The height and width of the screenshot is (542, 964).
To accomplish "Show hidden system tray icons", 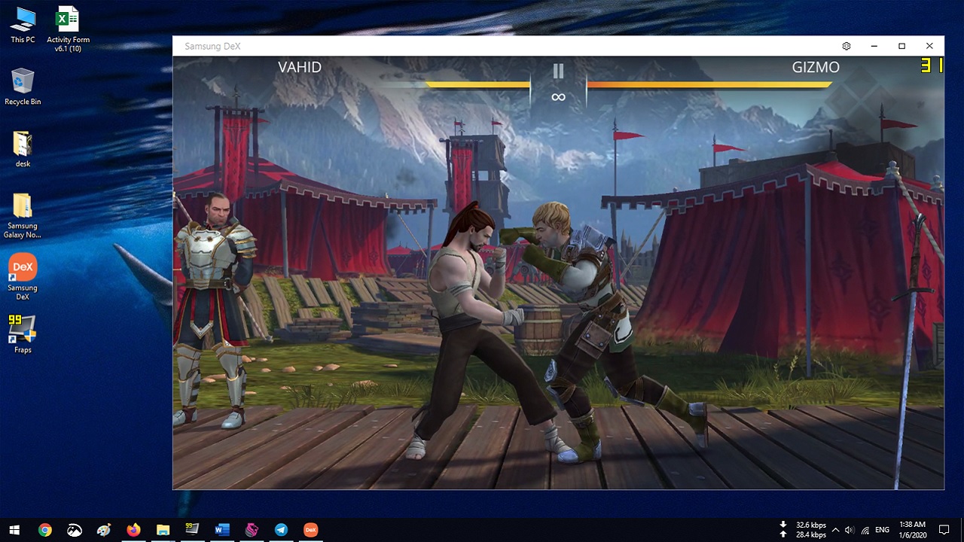I will click(836, 530).
